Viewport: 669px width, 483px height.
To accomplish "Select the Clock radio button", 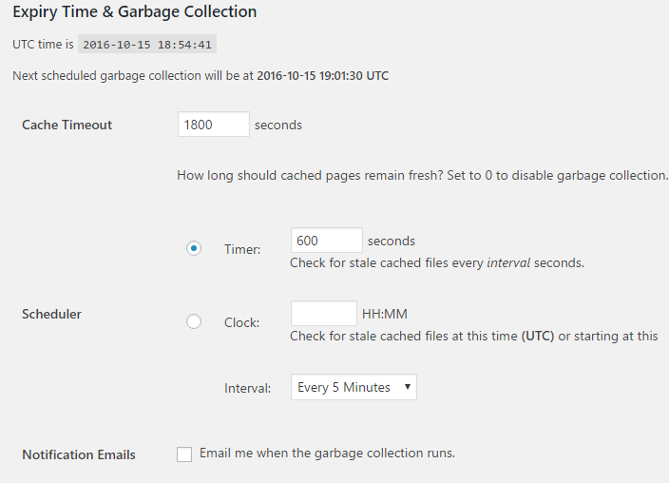I will click(194, 321).
